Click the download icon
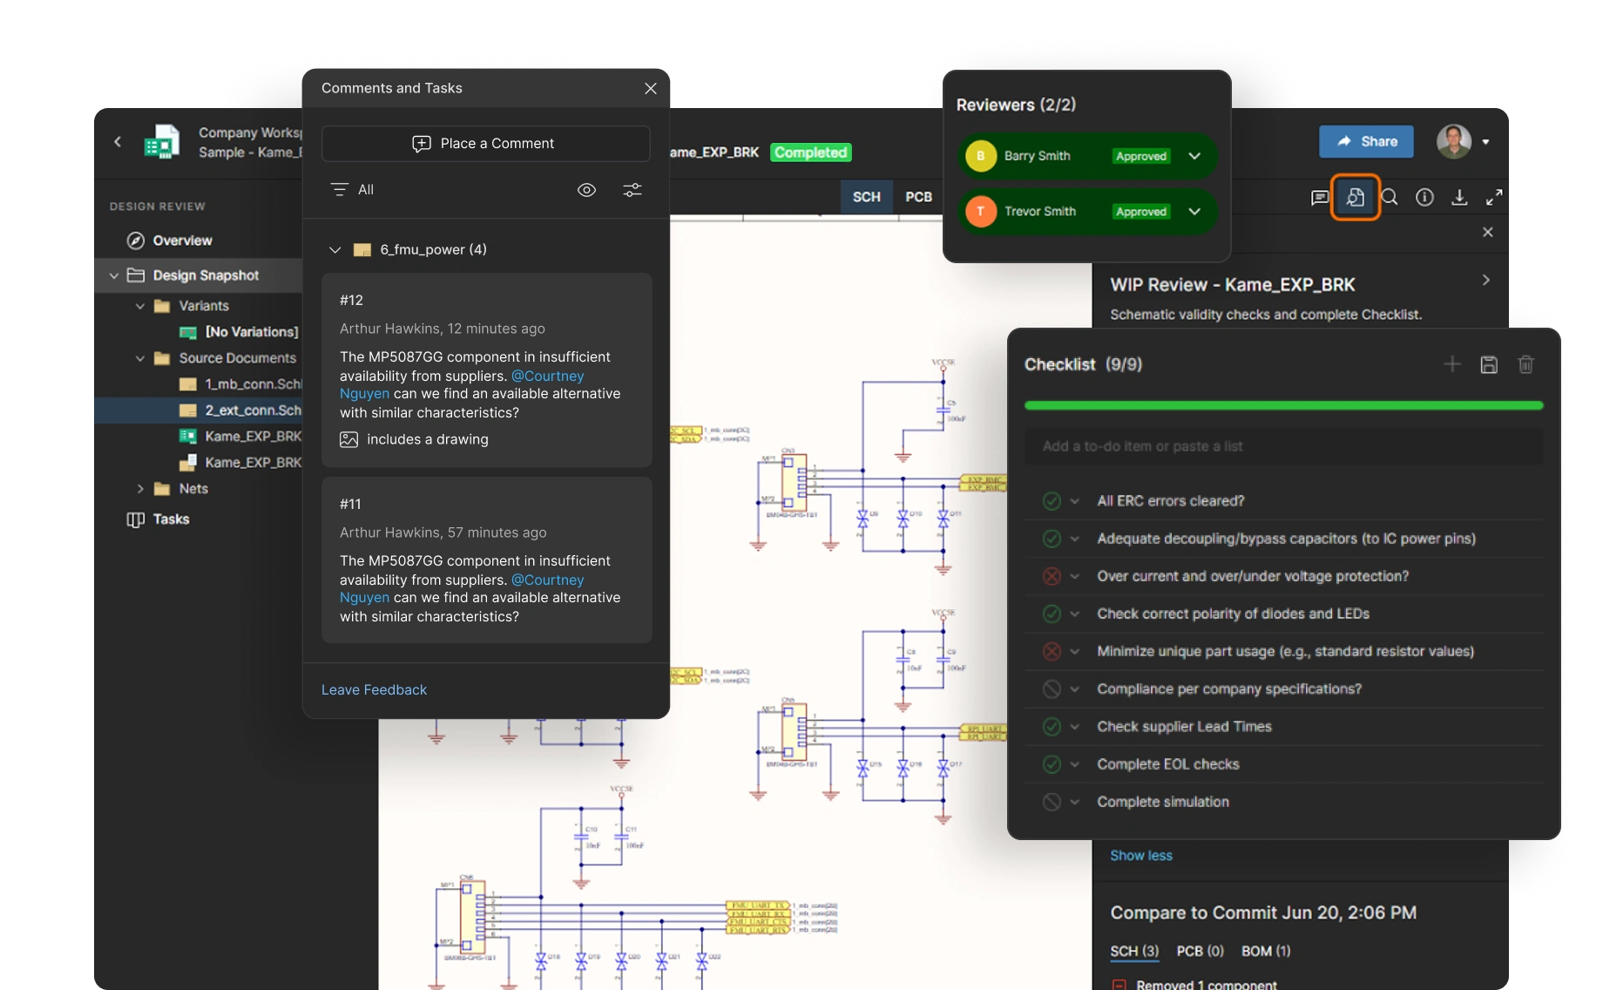Viewport: 1603px width, 990px height. [1459, 198]
